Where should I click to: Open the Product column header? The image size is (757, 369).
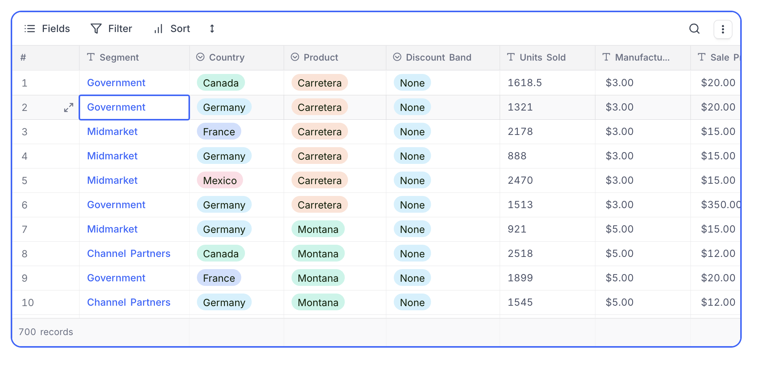coord(321,58)
